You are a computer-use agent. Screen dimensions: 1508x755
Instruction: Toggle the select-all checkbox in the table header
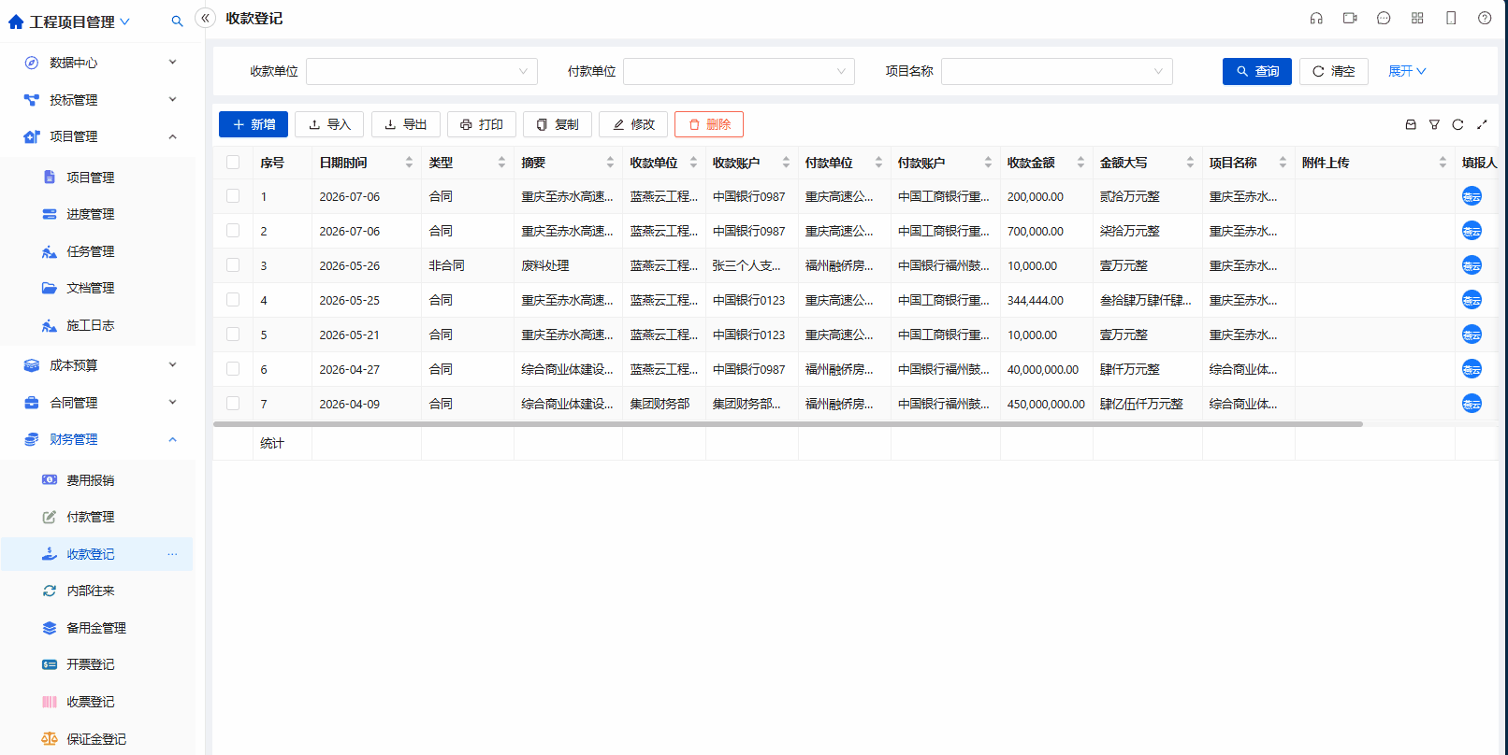click(x=233, y=163)
